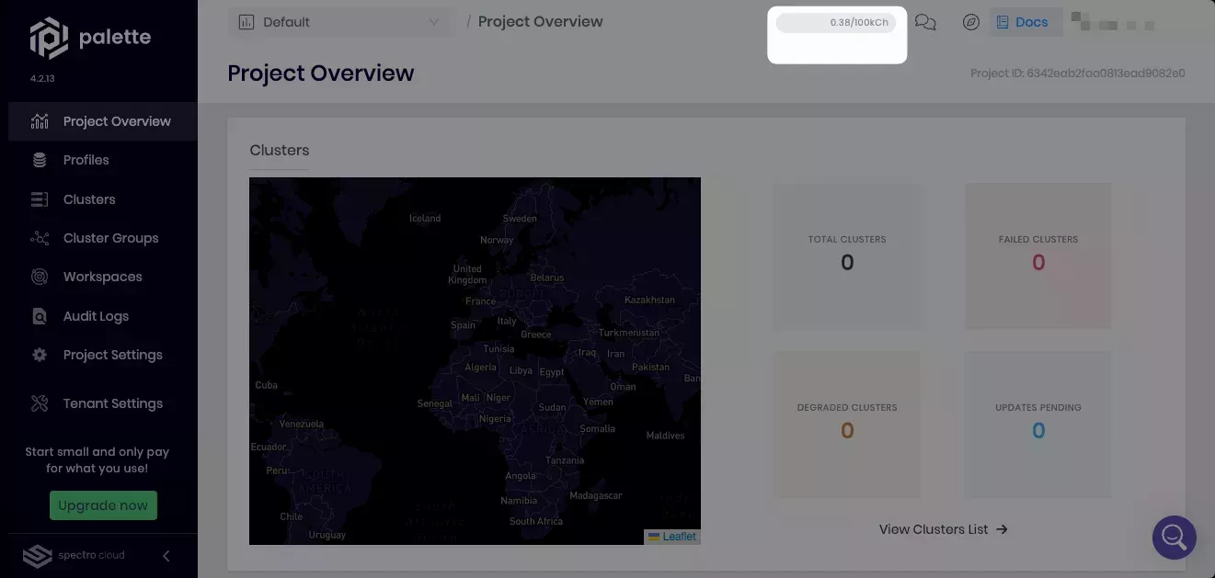Collapse the sidebar with left chevron

tap(166, 556)
